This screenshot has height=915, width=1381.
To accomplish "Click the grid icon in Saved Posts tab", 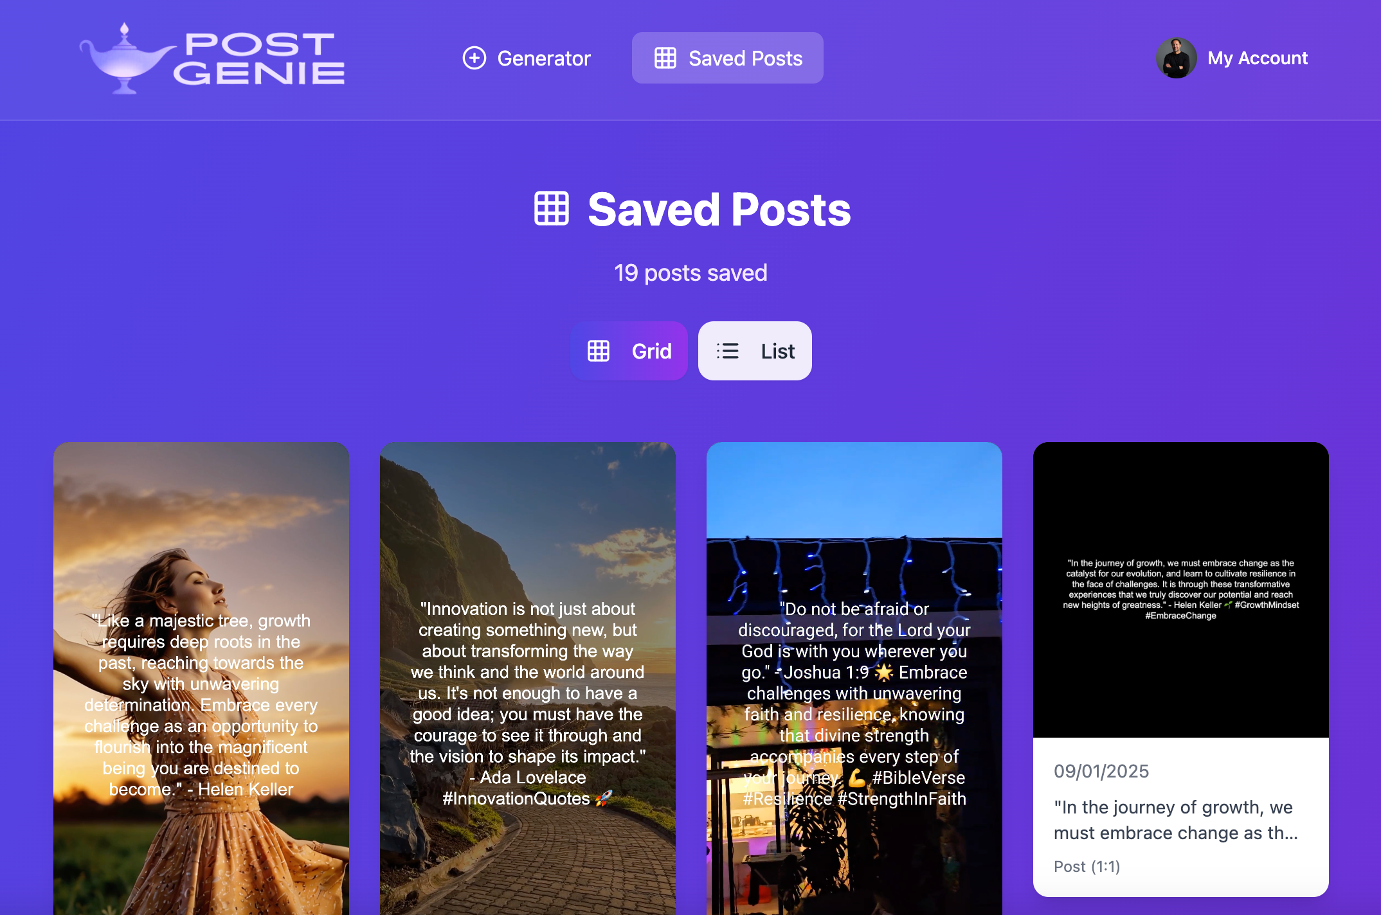I will click(665, 58).
